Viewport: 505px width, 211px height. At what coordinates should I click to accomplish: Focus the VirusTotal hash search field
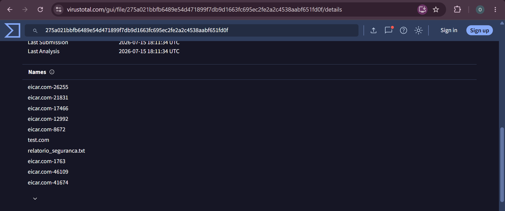[191, 30]
